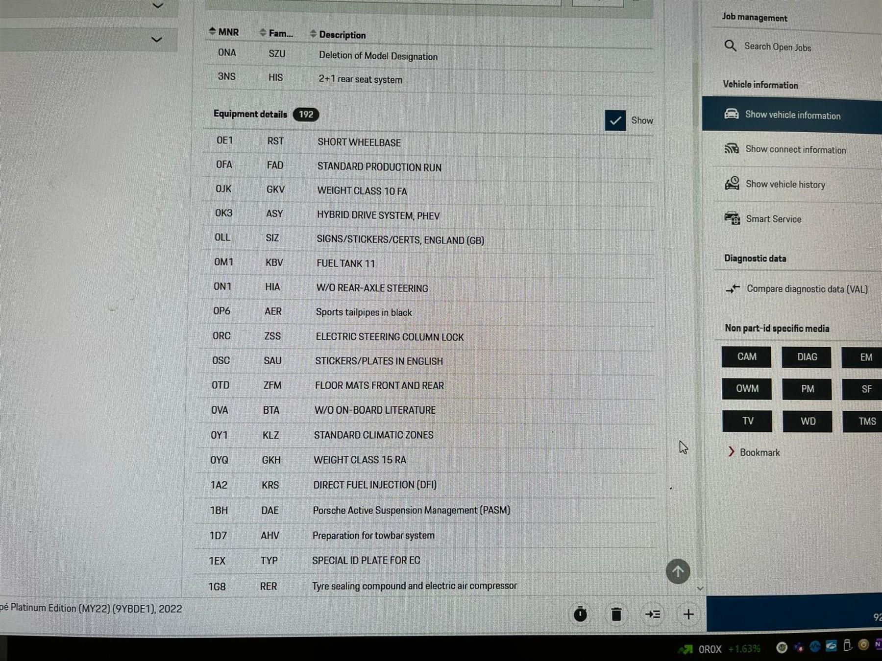Click the stopwatch timer icon in bottom toolbar

point(580,614)
